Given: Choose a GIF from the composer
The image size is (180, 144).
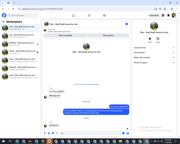Looking at the screenshot, I should [x=57, y=133].
